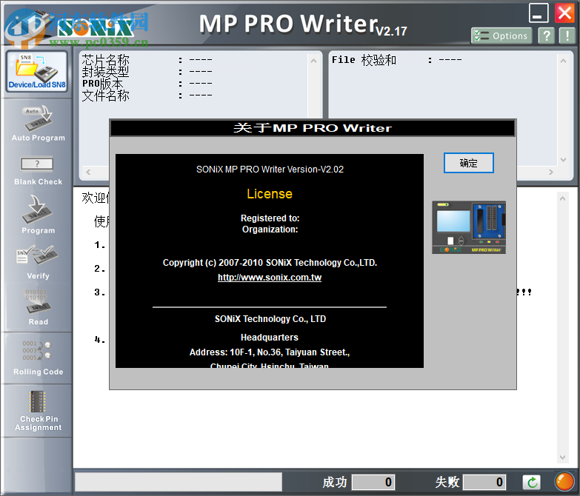Click the Registered to: text
580x496 pixels.
(x=270, y=218)
